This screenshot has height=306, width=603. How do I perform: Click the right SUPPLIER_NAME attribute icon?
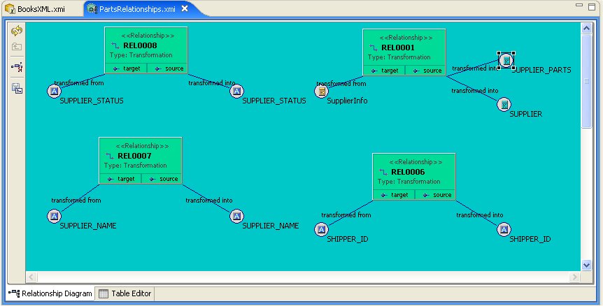tap(236, 216)
